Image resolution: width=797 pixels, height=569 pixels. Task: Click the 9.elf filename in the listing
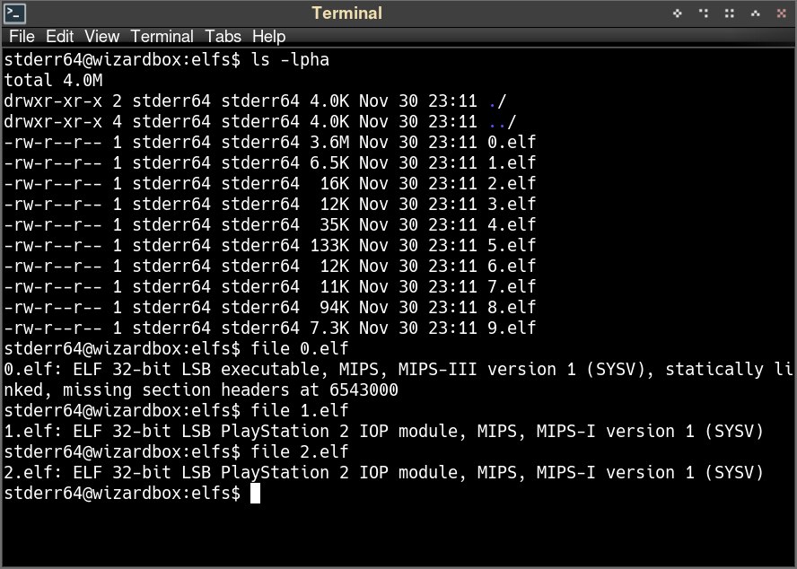pos(512,328)
